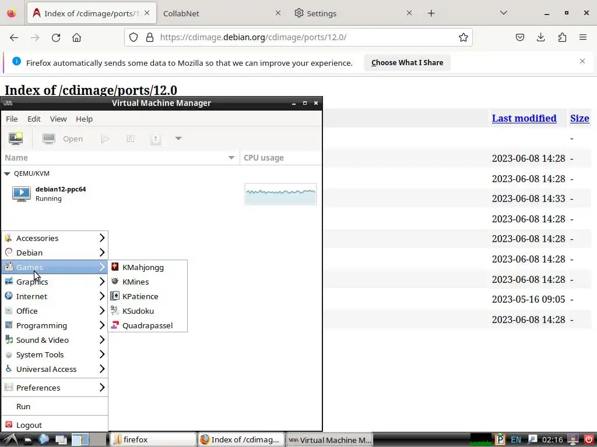597x447 pixels.
Task: Reload the current Firefox page
Action: tap(56, 37)
